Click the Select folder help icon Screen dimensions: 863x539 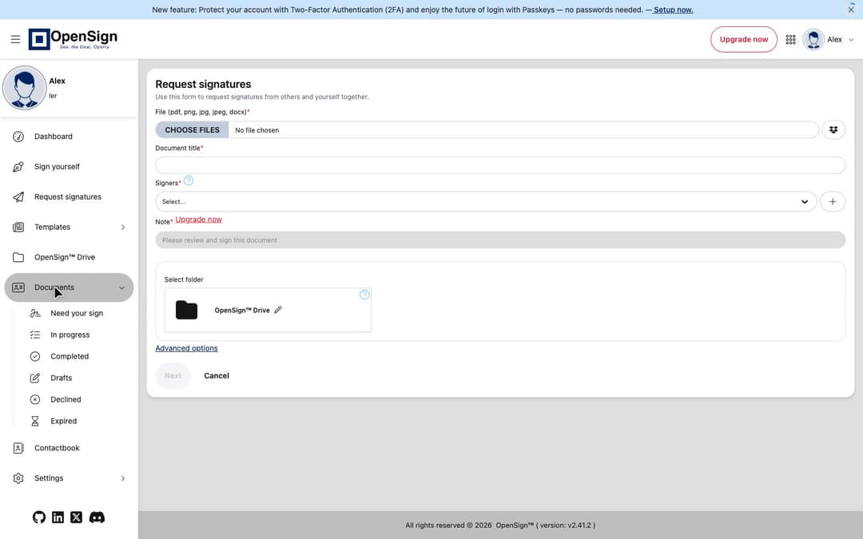click(x=364, y=295)
